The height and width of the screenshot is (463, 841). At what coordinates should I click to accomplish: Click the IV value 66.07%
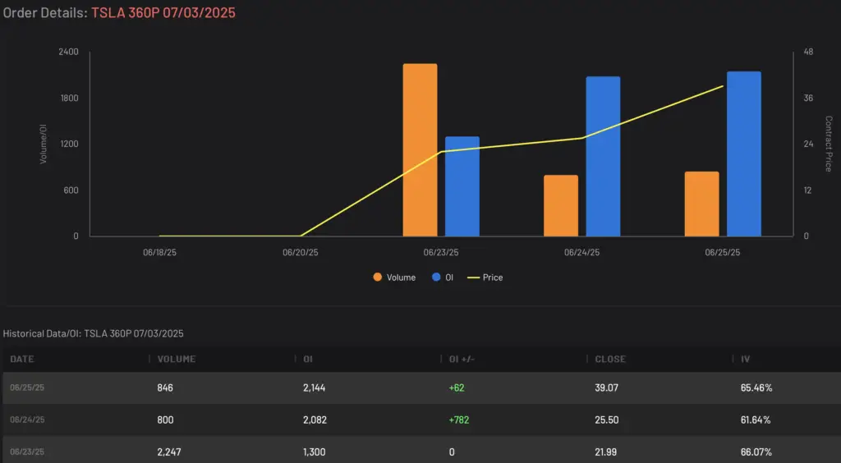[x=756, y=452]
